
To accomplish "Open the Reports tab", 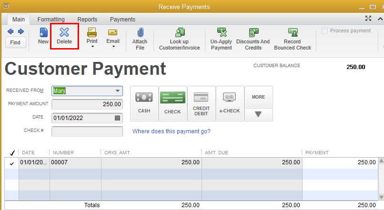I will pos(87,20).
